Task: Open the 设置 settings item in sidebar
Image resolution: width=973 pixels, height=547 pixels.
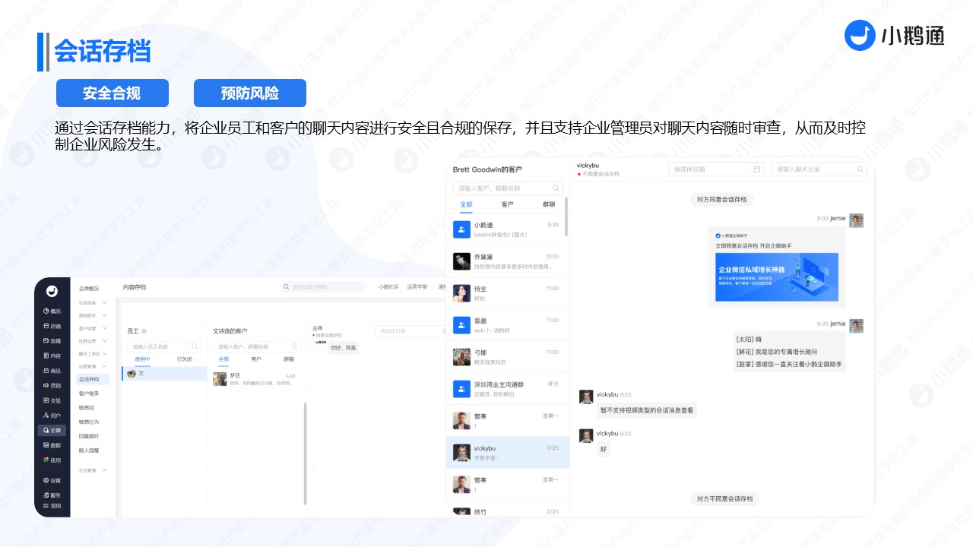Action: click(x=52, y=481)
